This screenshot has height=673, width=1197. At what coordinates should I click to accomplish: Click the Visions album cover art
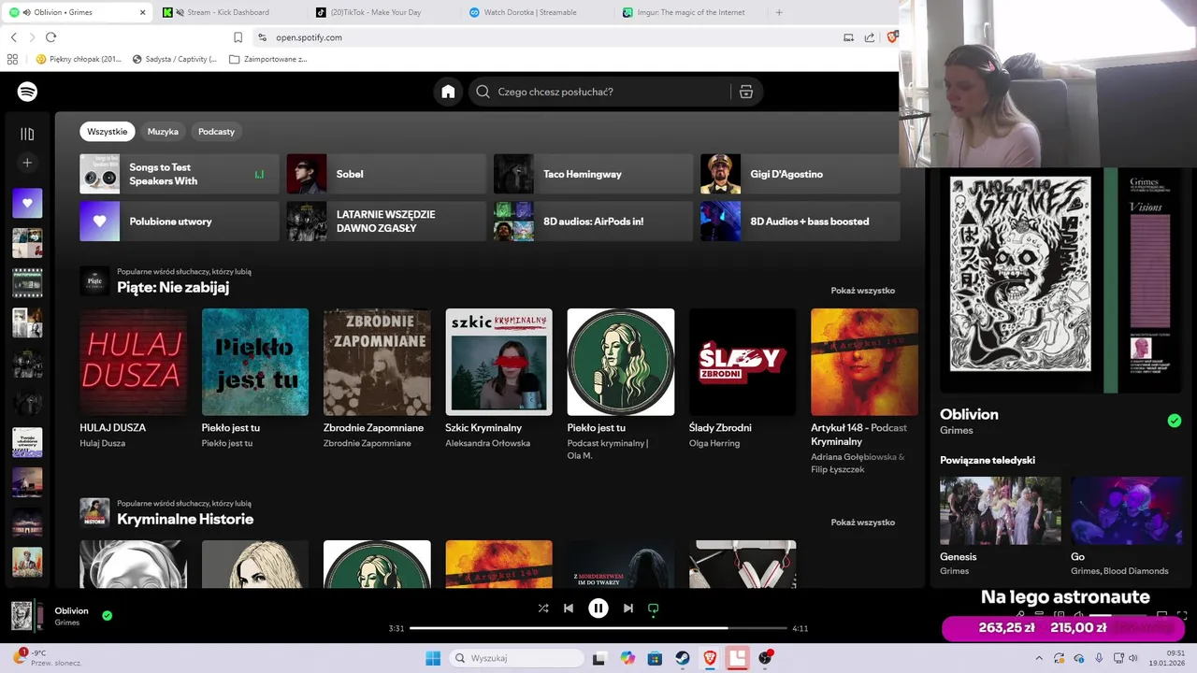coord(1060,280)
